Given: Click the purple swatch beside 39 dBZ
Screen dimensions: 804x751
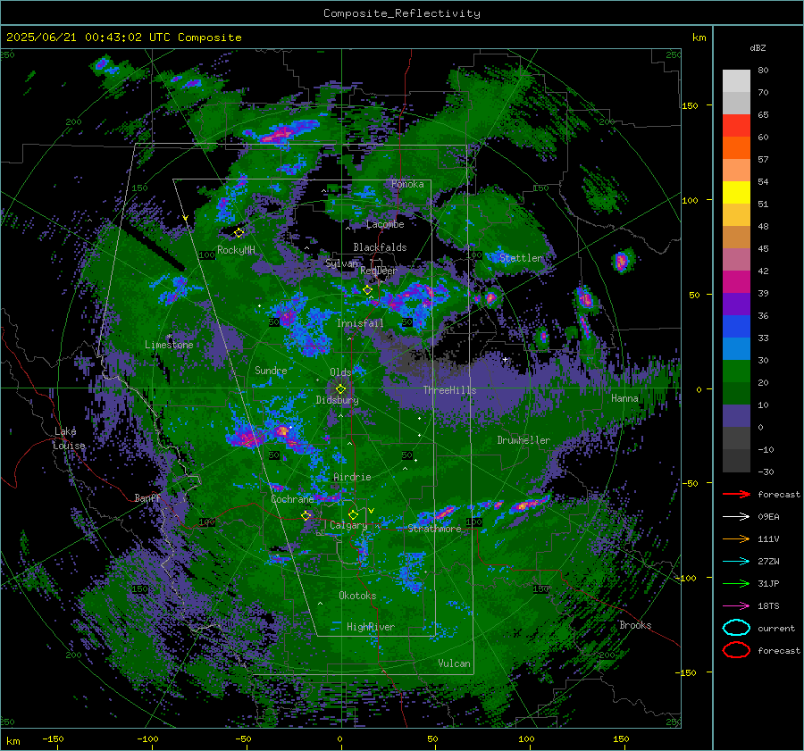Looking at the screenshot, I should [736, 305].
